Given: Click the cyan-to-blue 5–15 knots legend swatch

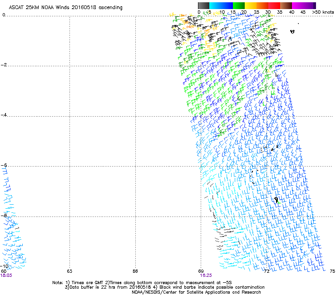Looking at the screenshot, I should [221, 5].
